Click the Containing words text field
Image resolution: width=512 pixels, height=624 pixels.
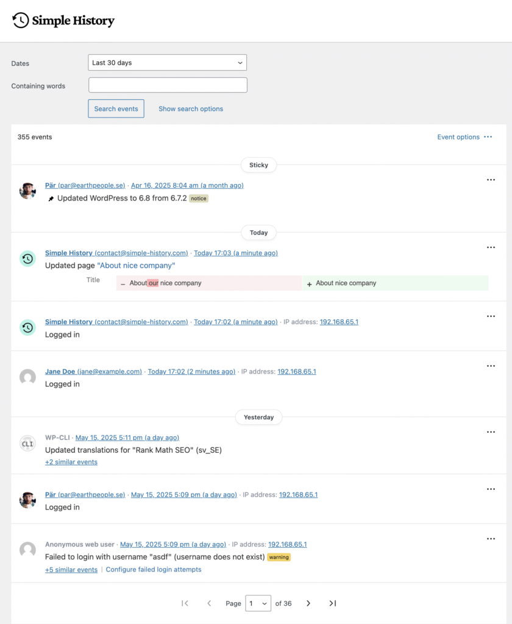168,85
